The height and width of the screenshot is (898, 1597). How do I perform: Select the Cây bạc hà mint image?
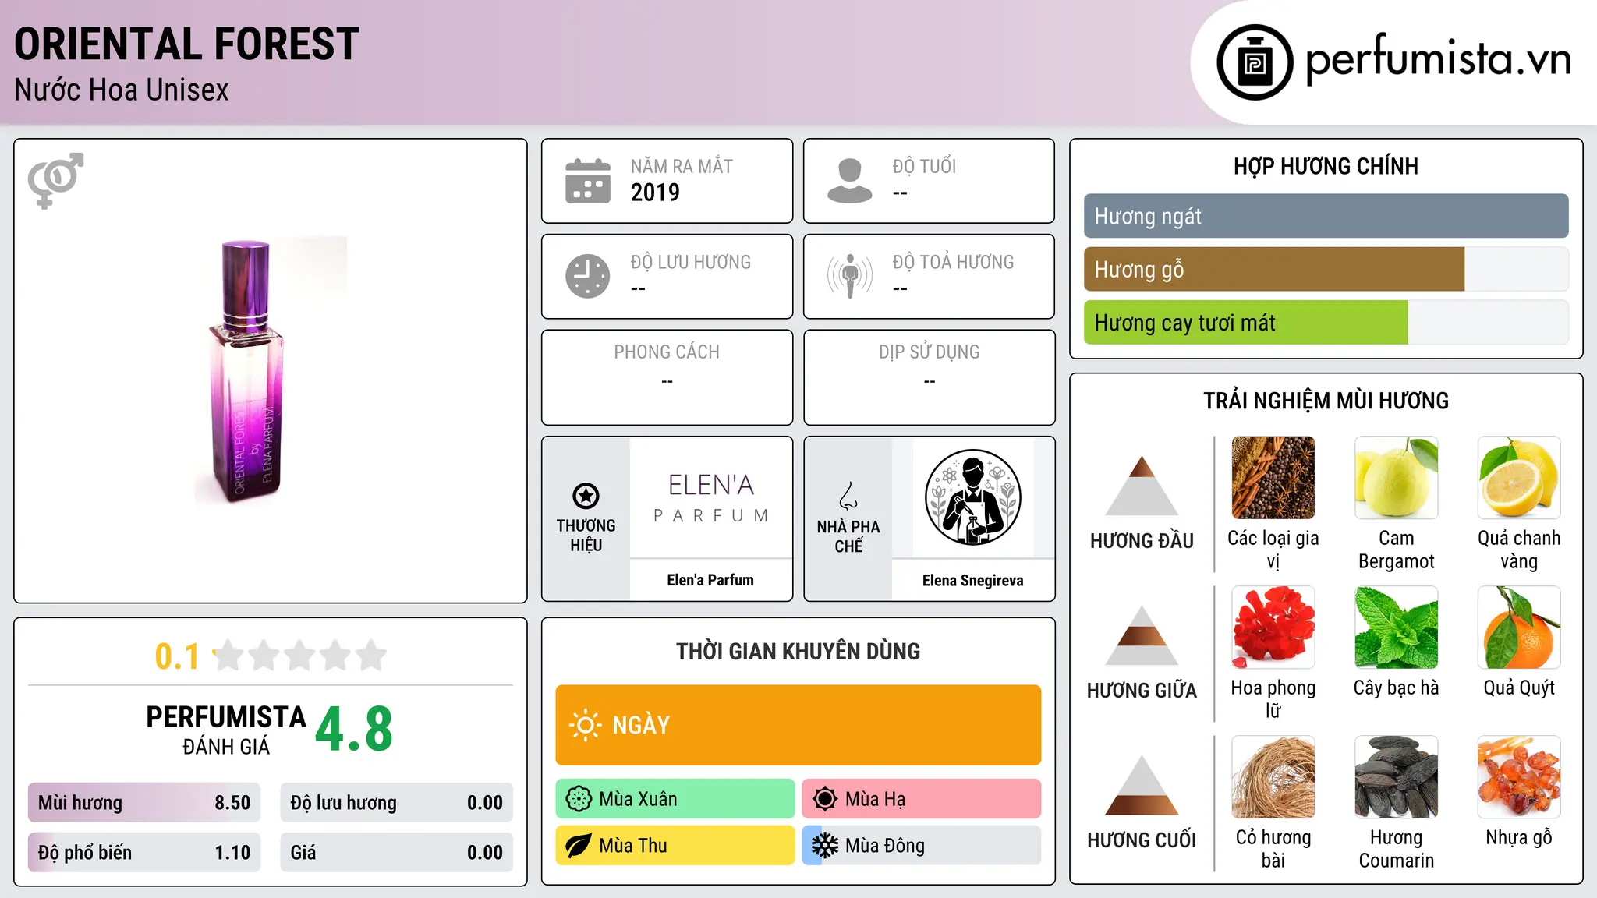click(x=1396, y=628)
